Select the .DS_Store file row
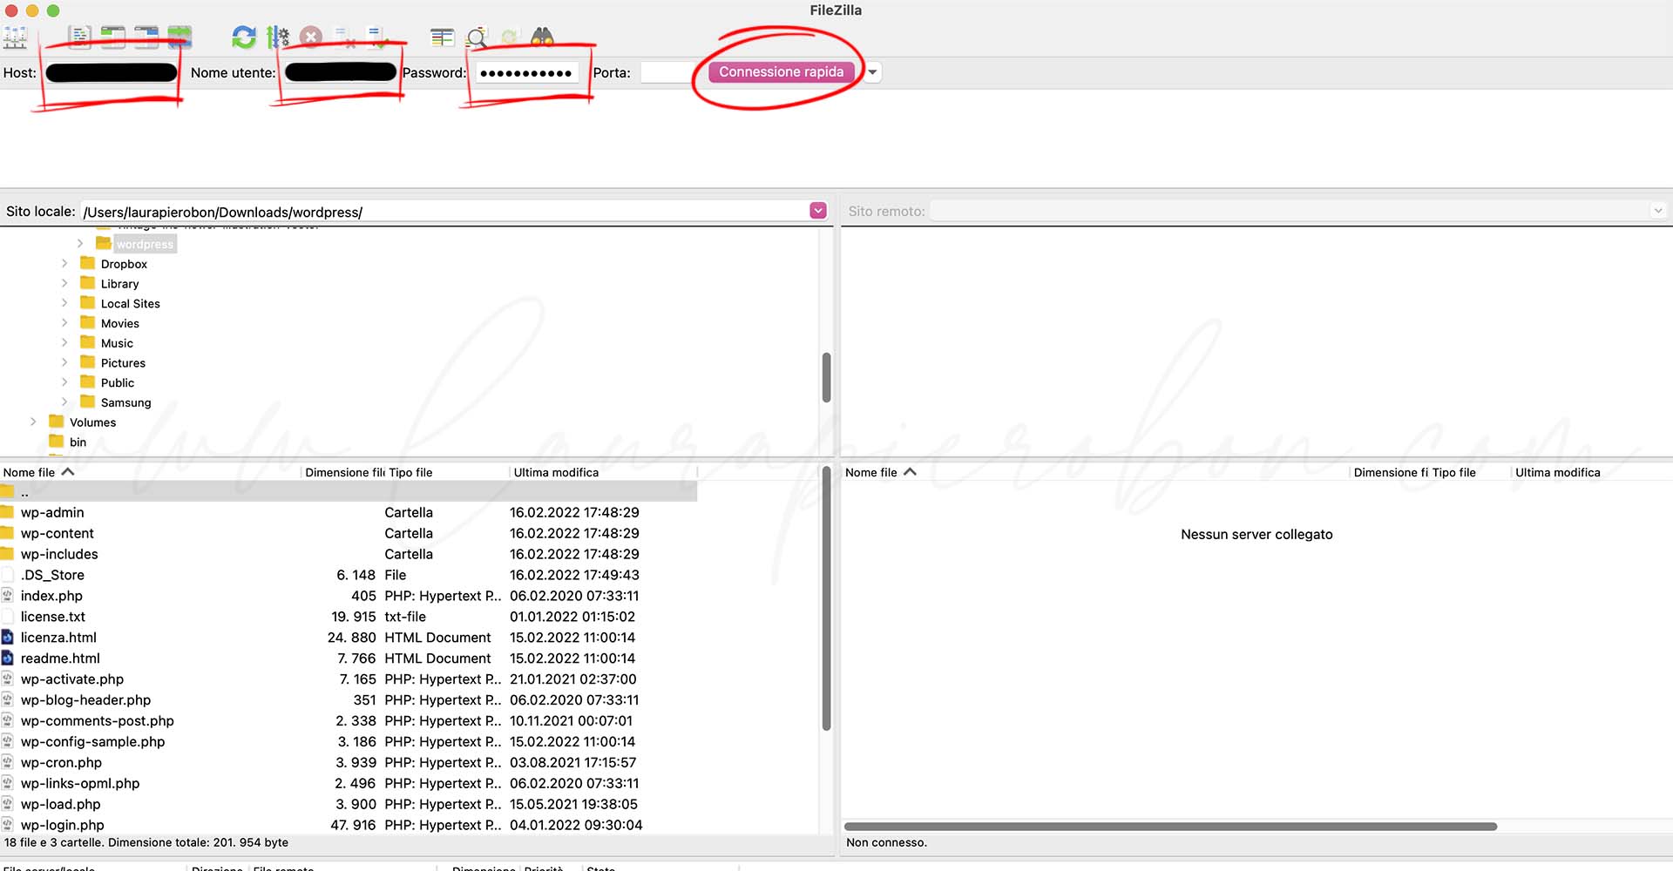Viewport: 1673px width, 871px height. pyautogui.click(x=349, y=575)
